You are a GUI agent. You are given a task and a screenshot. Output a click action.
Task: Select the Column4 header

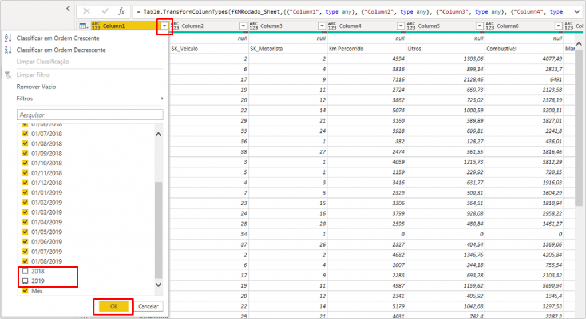click(x=367, y=26)
